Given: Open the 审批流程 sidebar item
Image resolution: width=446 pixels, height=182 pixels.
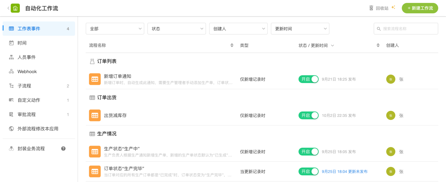Looking at the screenshot, I should coord(26,114).
